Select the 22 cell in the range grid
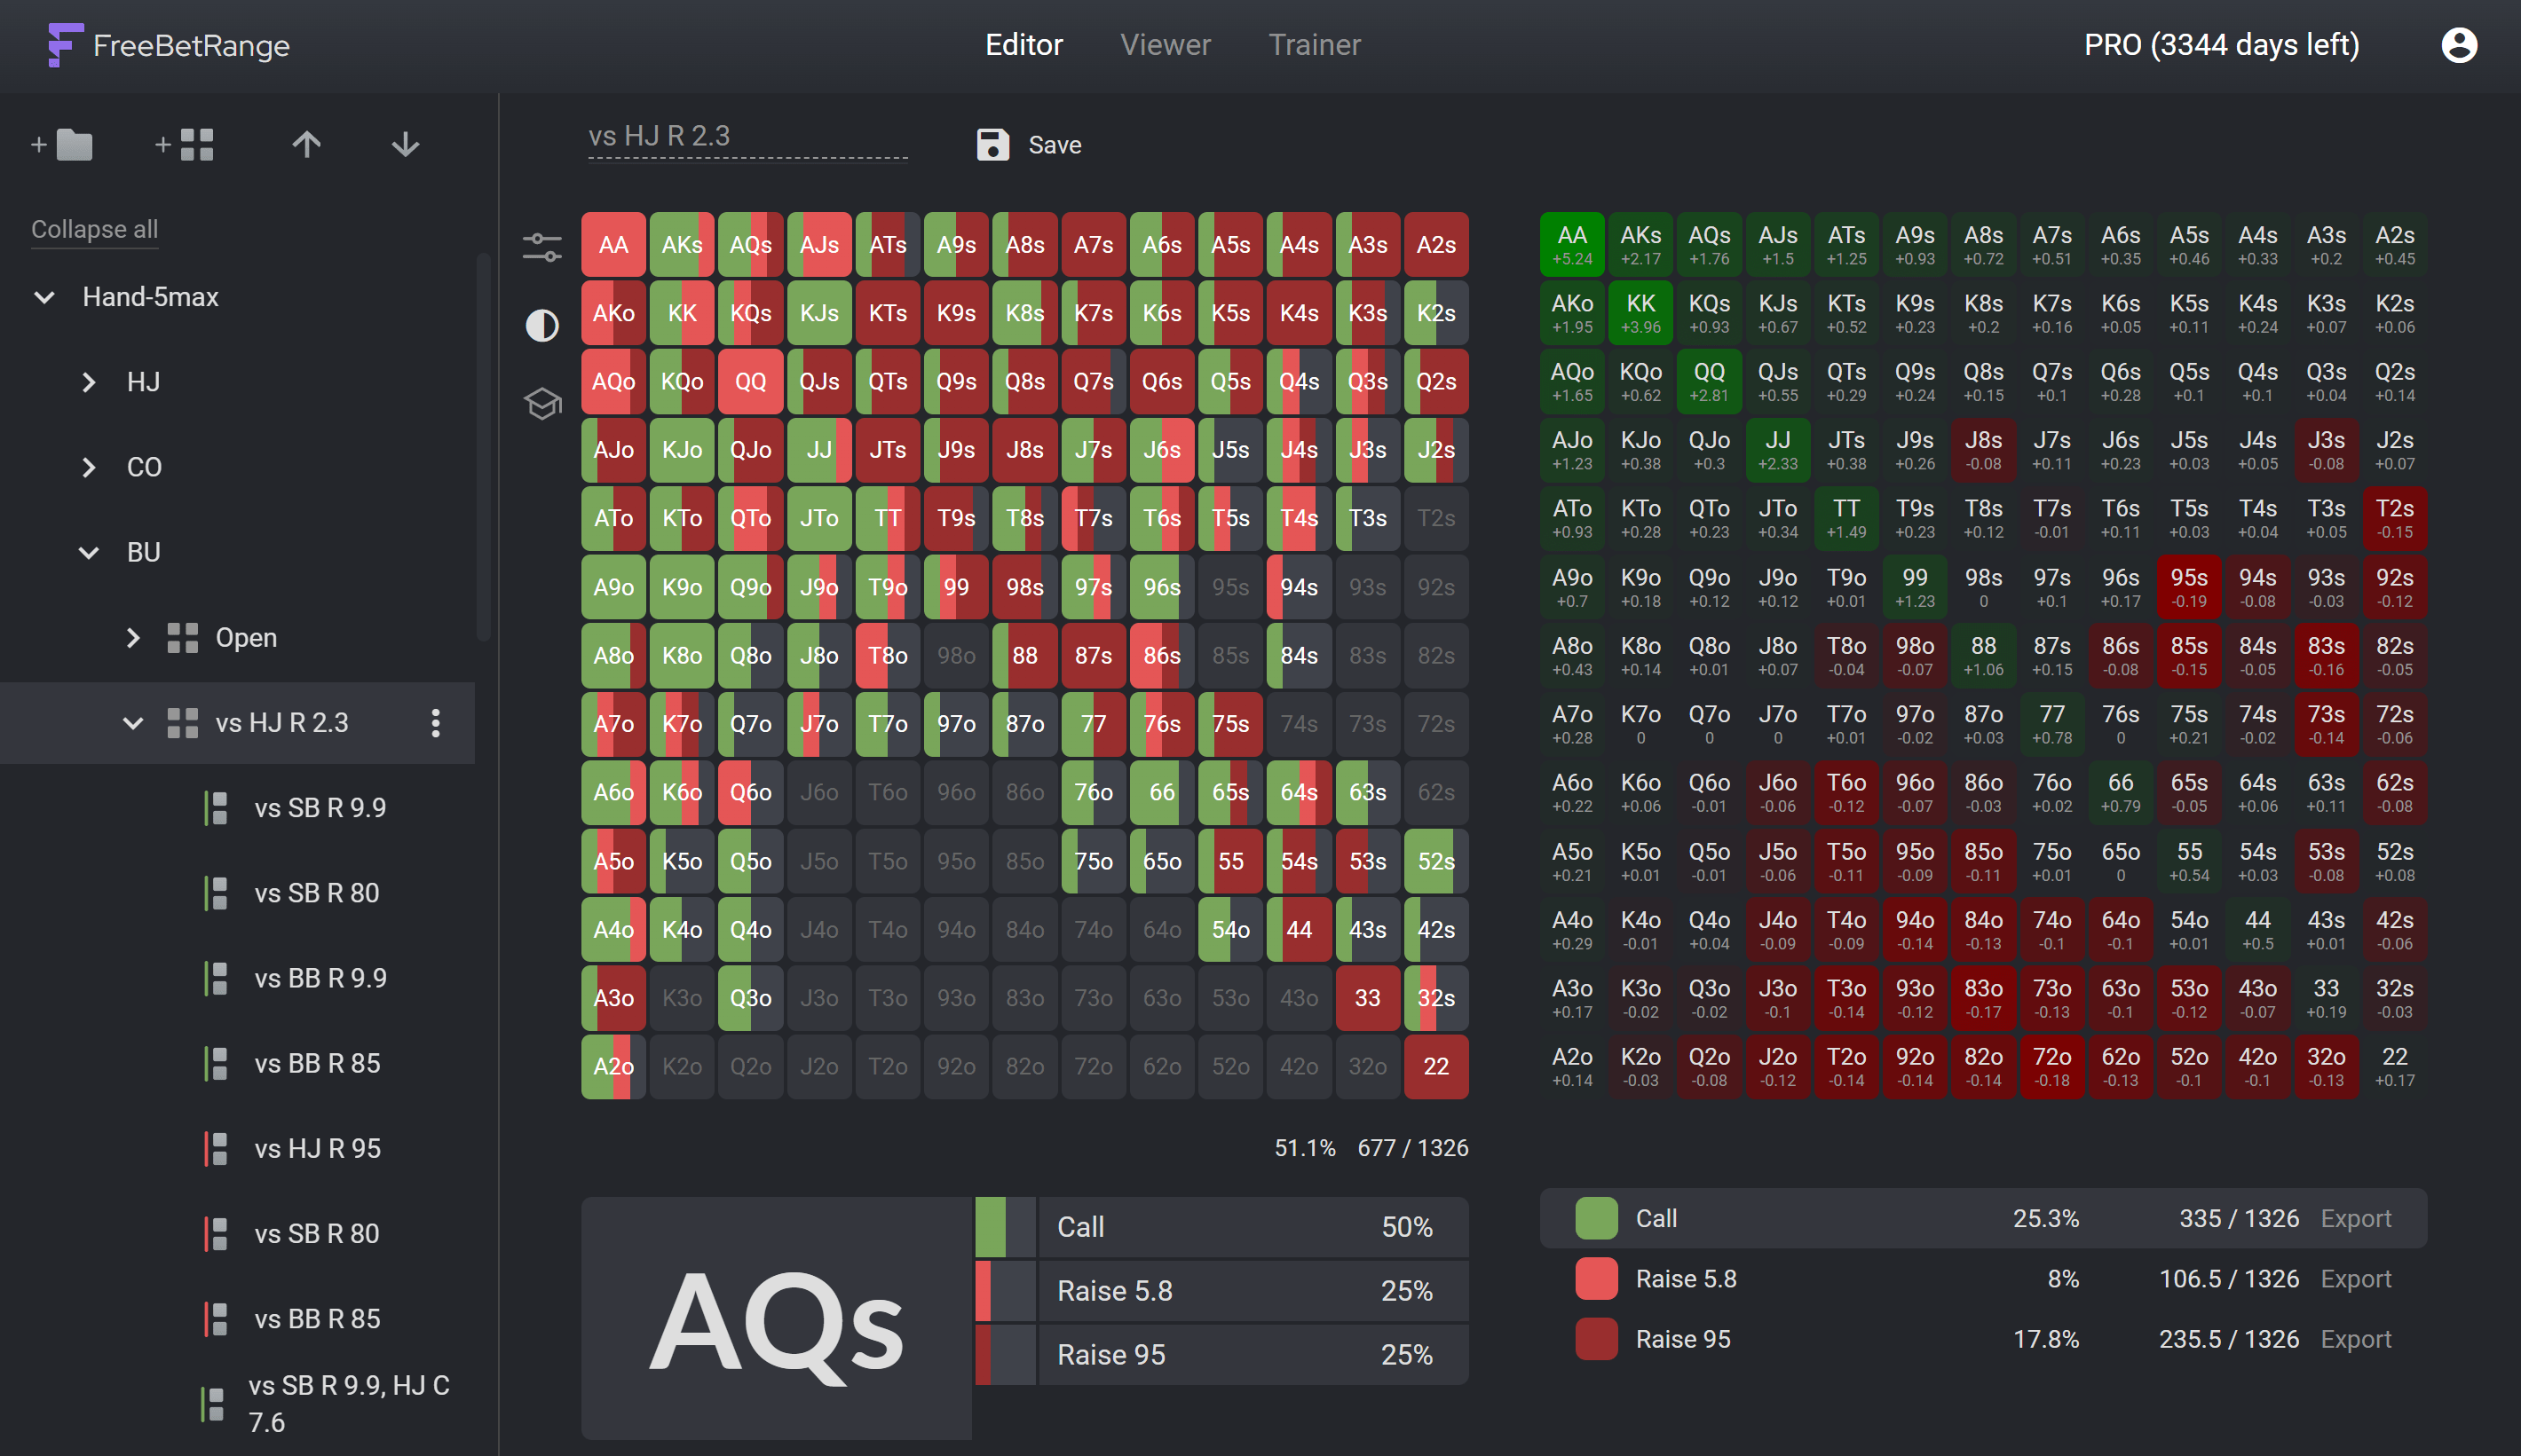This screenshot has height=1456, width=2521. click(1435, 1066)
